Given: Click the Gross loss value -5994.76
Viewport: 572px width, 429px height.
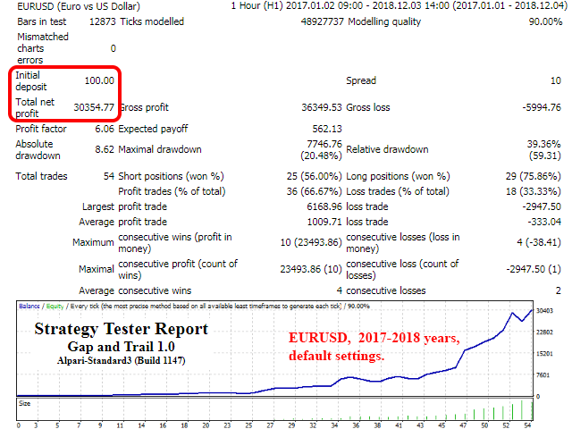Looking at the screenshot, I should pos(543,107).
